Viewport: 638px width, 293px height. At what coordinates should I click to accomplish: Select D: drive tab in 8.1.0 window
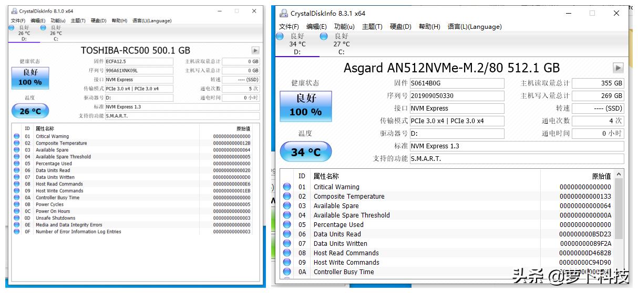24,33
